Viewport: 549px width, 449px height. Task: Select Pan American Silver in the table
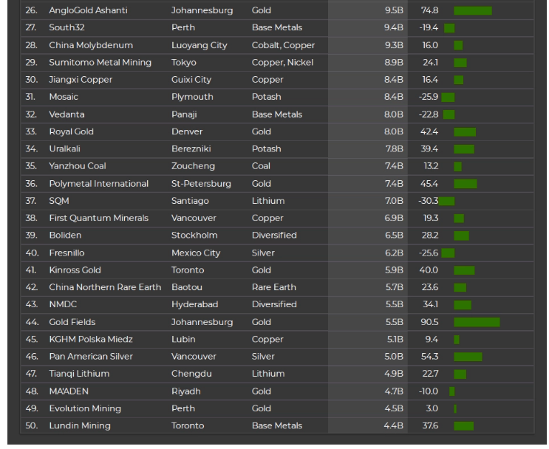(91, 357)
